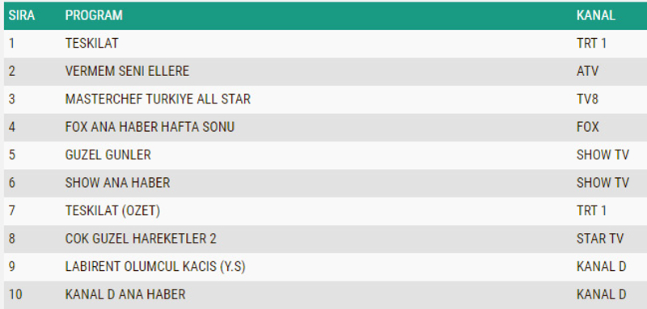Select SHOW TV channel in GUZEL GUNLER row
The width and height of the screenshot is (647, 309).
click(603, 155)
